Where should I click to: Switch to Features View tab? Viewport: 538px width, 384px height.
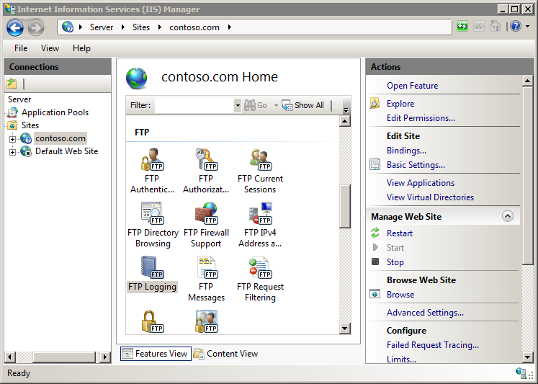pyautogui.click(x=156, y=354)
